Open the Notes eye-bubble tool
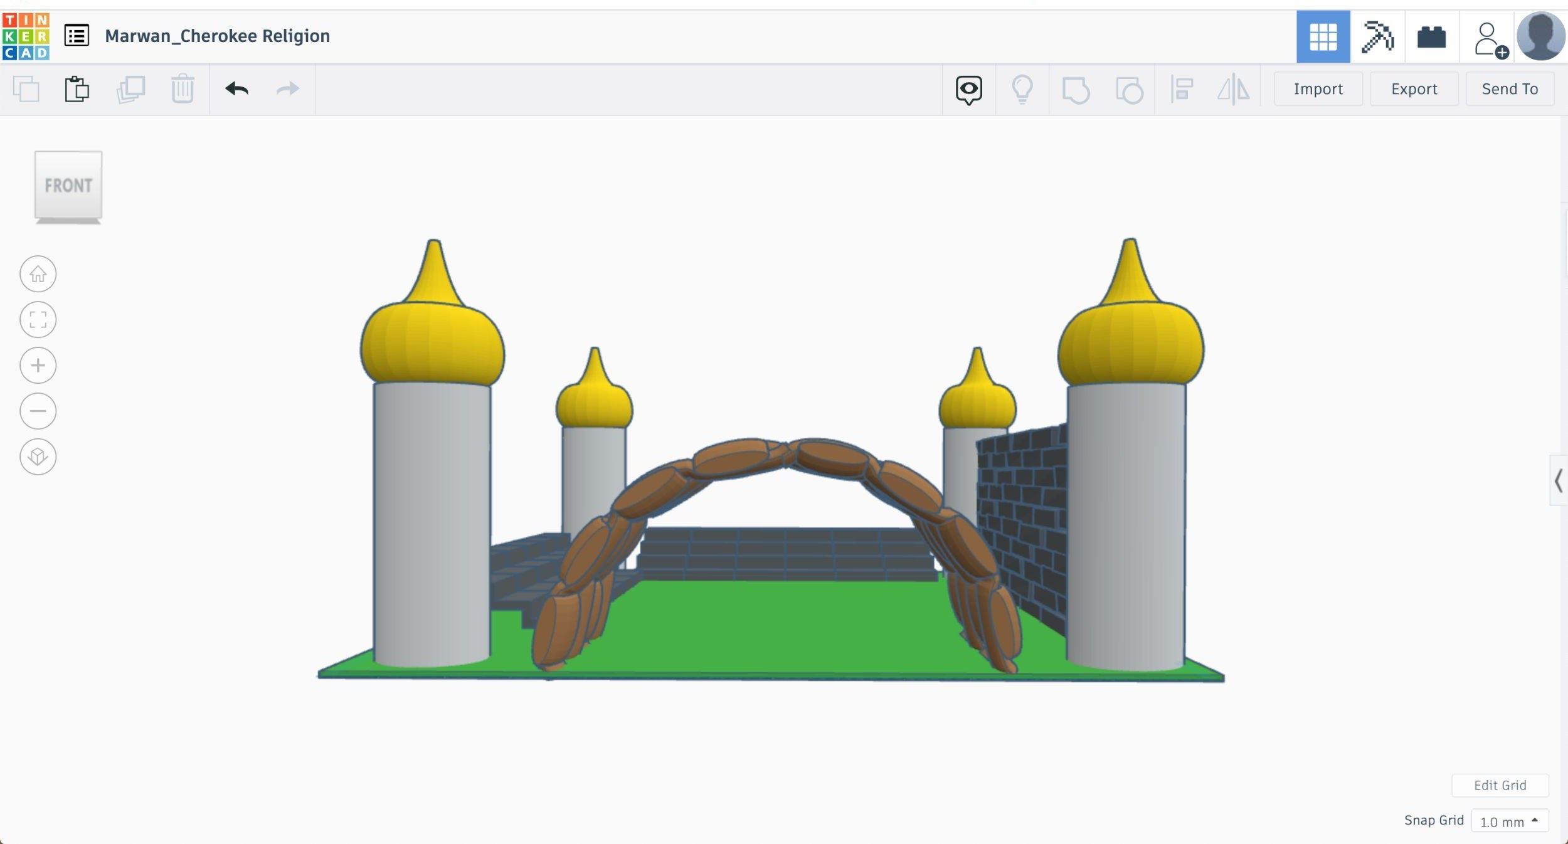The image size is (1568, 844). click(968, 89)
